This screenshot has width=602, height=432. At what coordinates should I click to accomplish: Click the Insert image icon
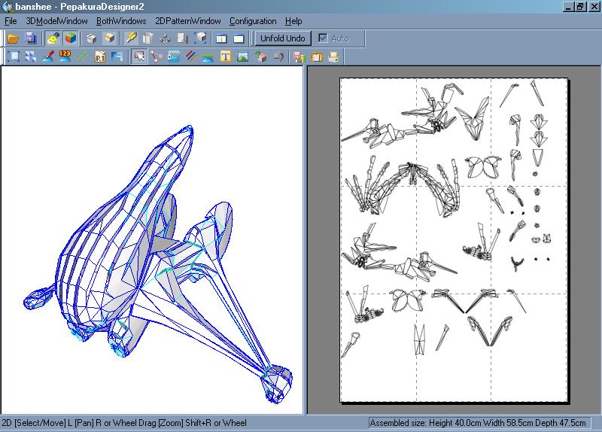[x=242, y=56]
